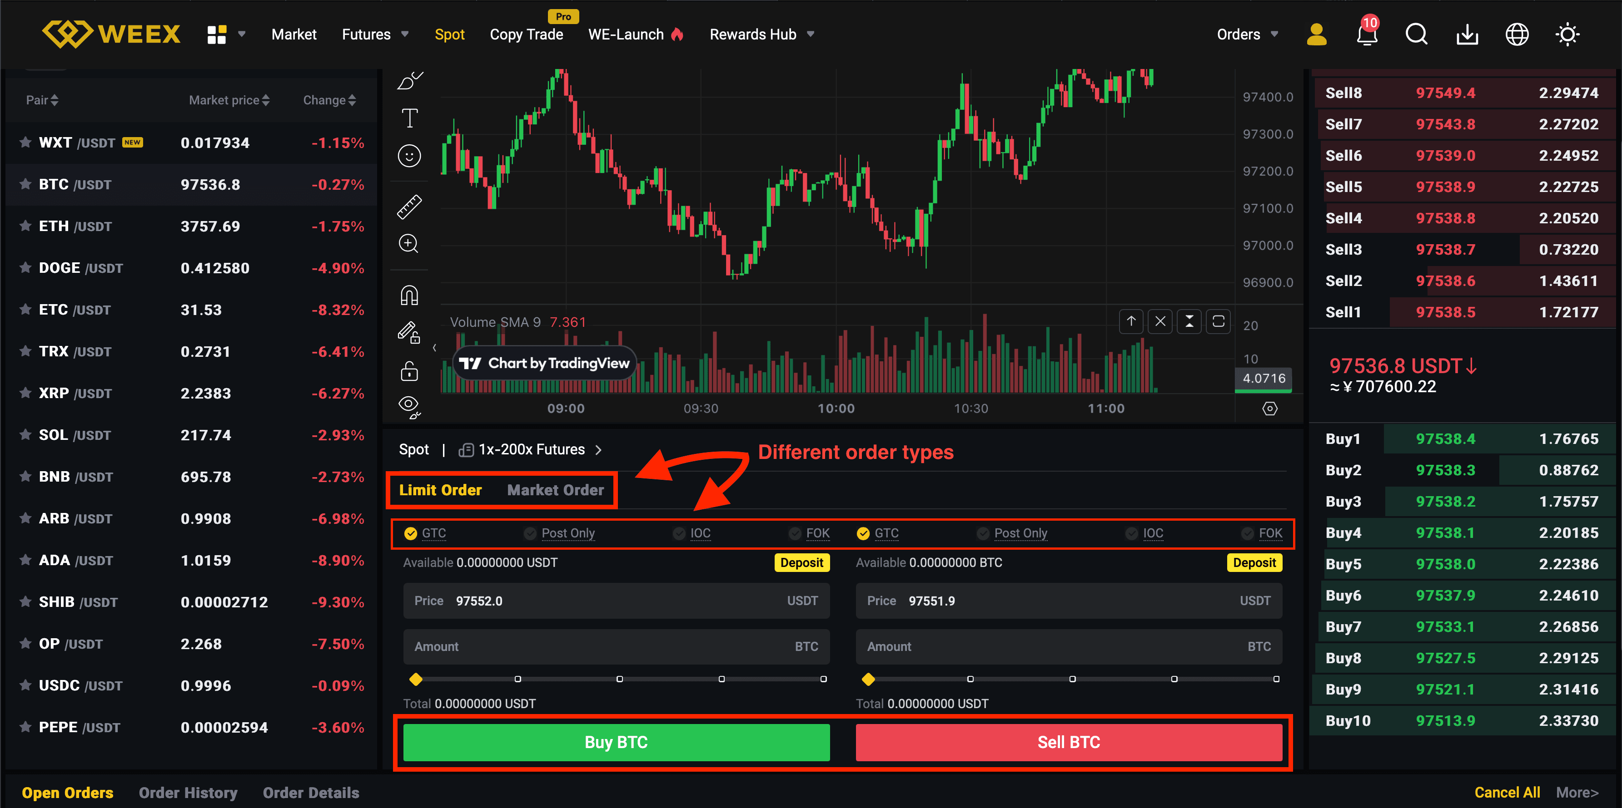Click the green Buy BTC button

[616, 742]
